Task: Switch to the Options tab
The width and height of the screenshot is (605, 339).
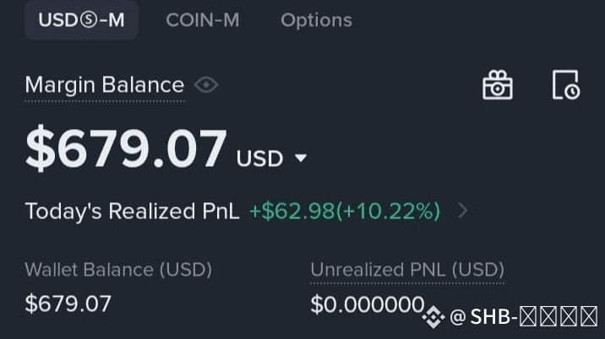Action: (x=316, y=20)
